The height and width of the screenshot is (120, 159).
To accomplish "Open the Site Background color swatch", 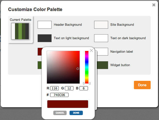I will [101, 25].
